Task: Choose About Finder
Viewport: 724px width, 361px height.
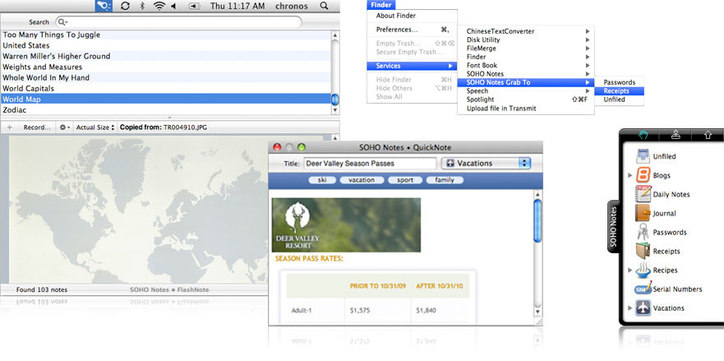Action: (396, 16)
